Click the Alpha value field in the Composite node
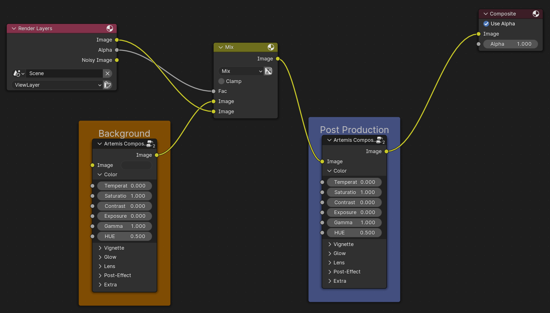This screenshot has height=313, width=550. (510, 44)
